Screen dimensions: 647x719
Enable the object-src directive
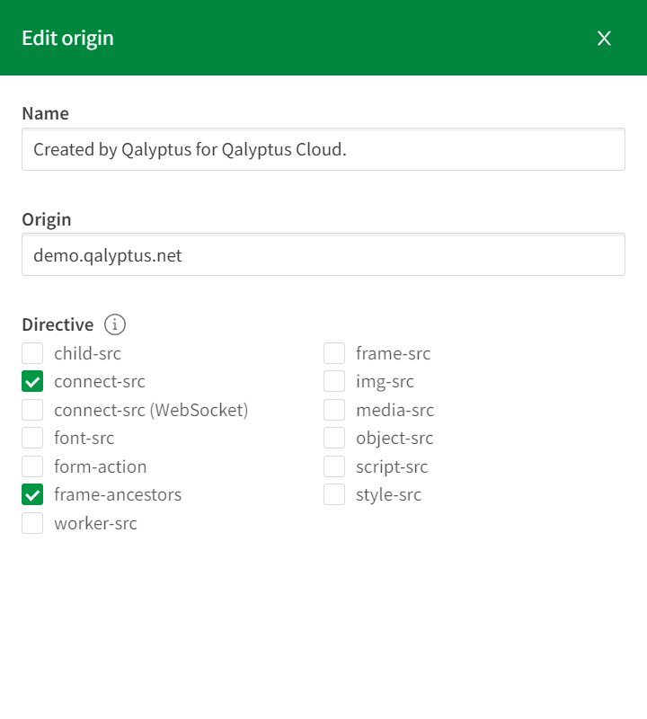pyautogui.click(x=336, y=438)
